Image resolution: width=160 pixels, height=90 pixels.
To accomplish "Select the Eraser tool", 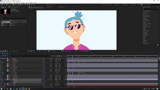I will pyautogui.click(x=29, y=5).
